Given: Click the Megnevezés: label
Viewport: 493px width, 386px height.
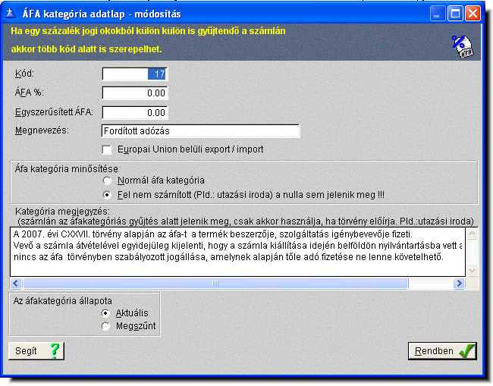Looking at the screenshot, I should [42, 130].
